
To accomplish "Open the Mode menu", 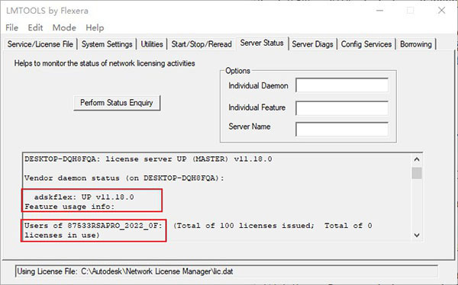I will pyautogui.click(x=64, y=27).
